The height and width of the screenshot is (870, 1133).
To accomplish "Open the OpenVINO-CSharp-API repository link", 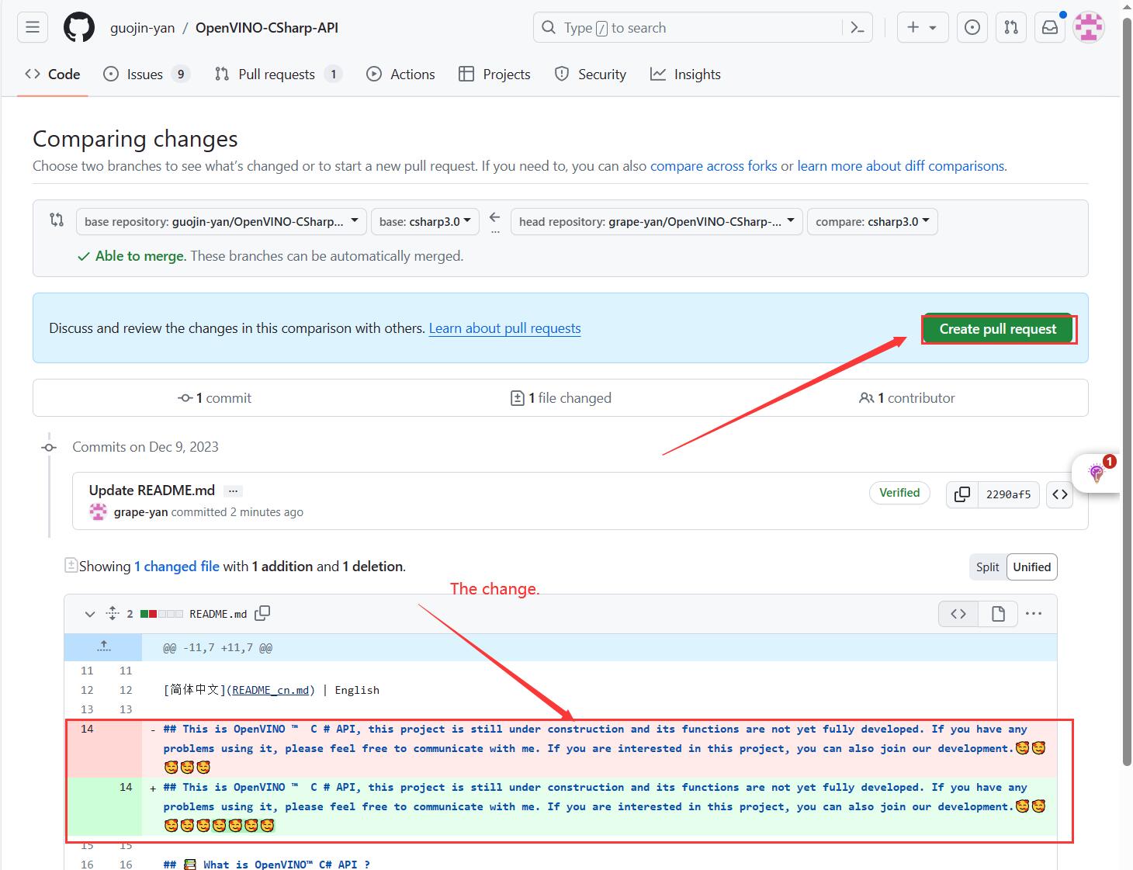I will (x=267, y=28).
